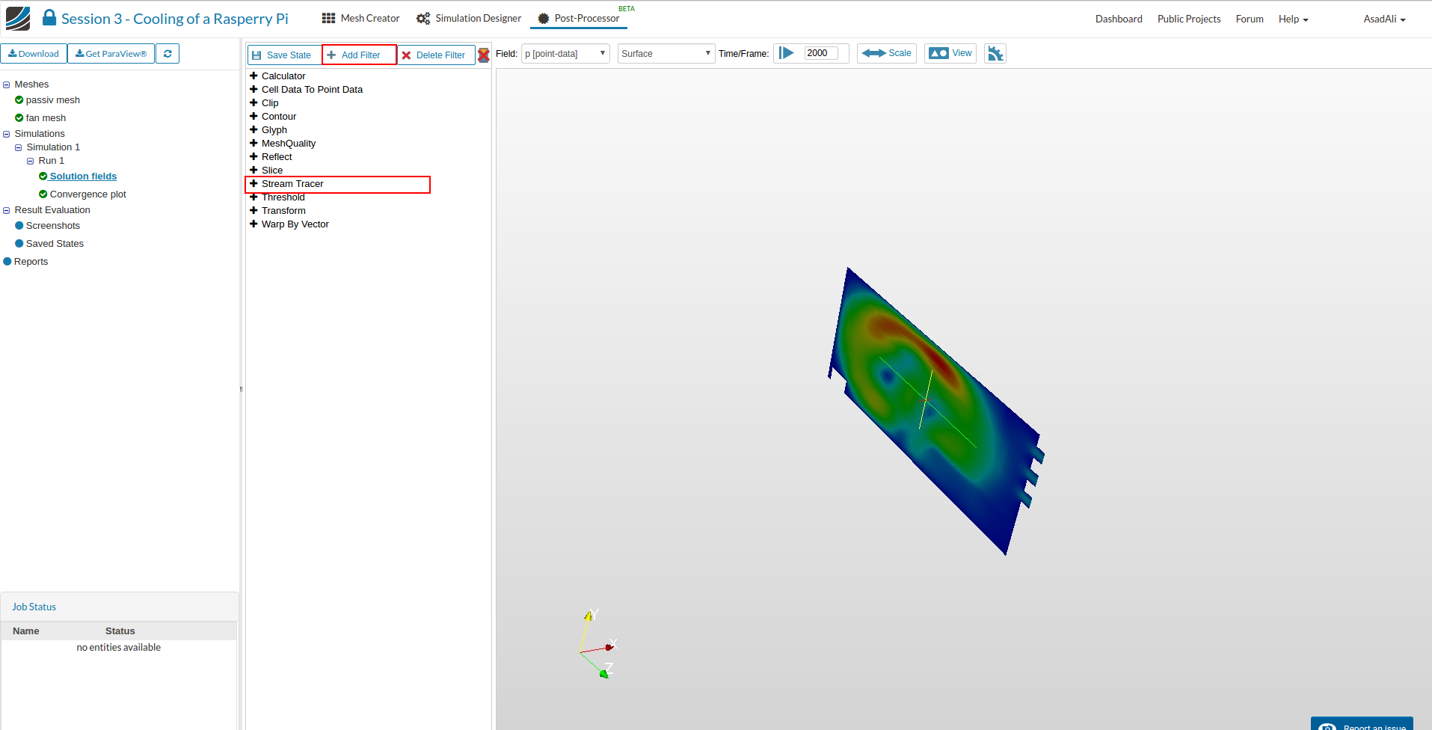This screenshot has height=730, width=1432.
Task: Click the Scale arrows button
Action: point(887,53)
